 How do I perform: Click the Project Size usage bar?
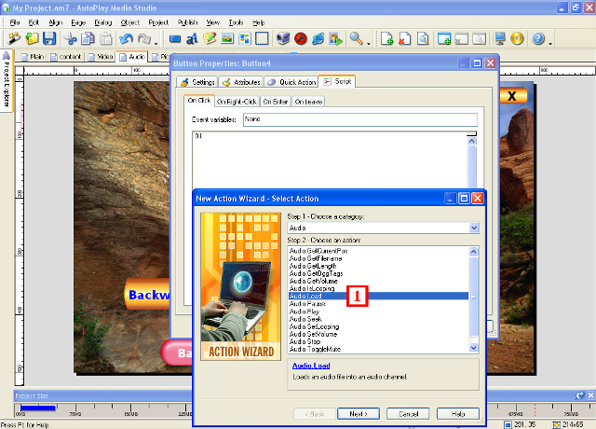[x=37, y=408]
